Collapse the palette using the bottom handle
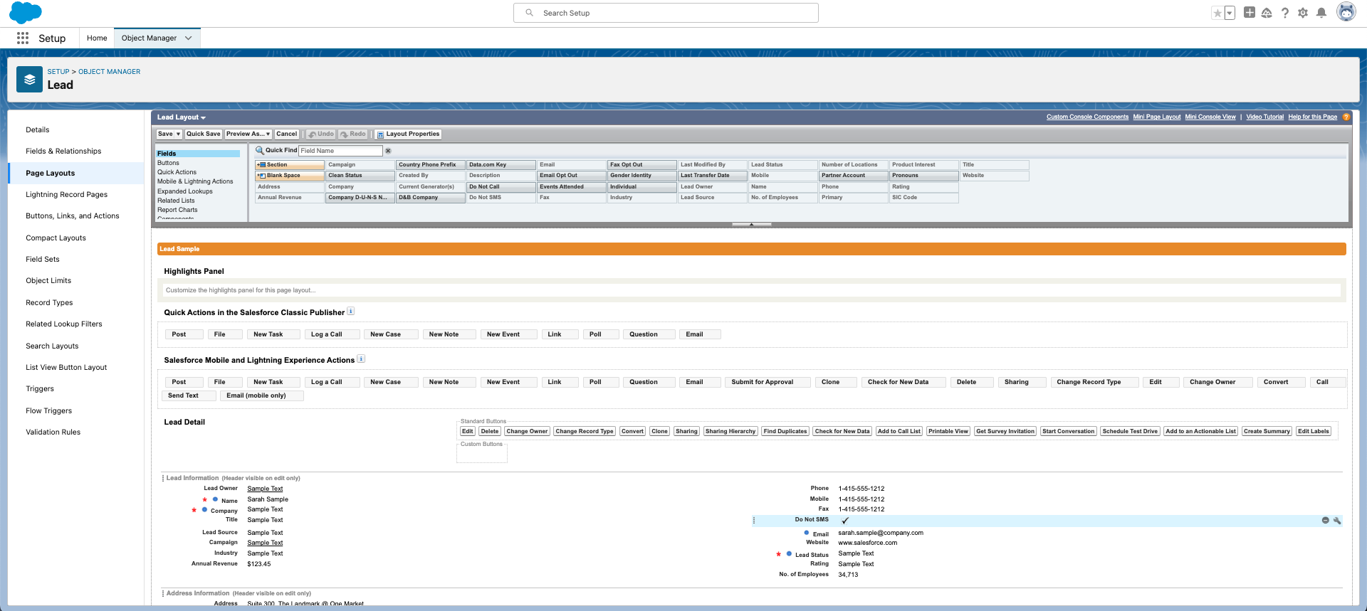Image resolution: width=1367 pixels, height=611 pixels. [x=751, y=225]
